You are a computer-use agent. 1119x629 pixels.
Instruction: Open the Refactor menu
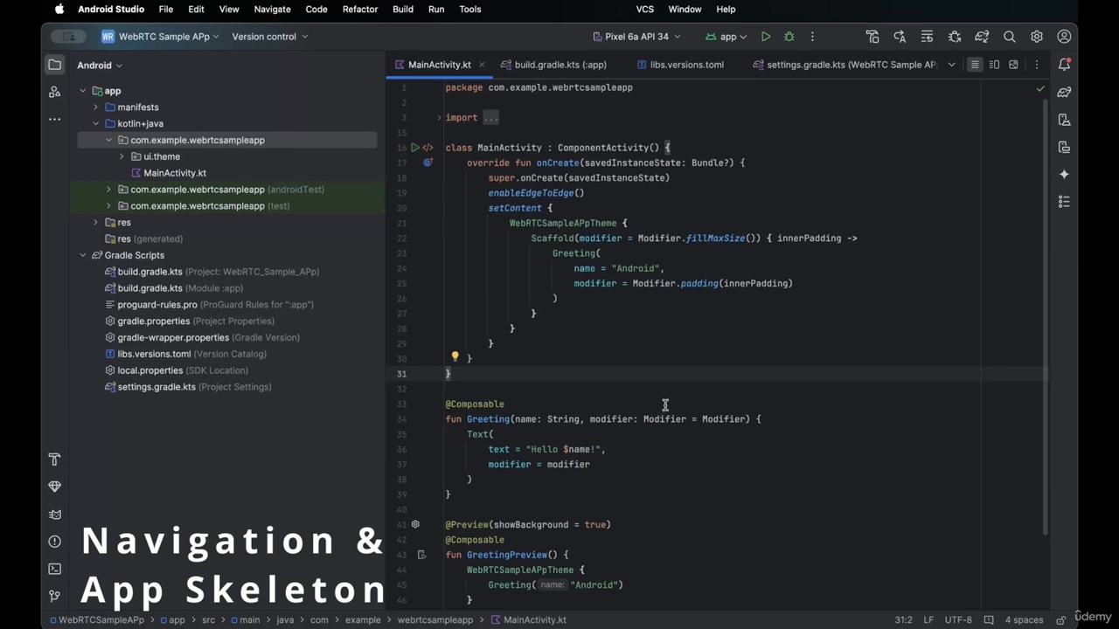coord(360,9)
